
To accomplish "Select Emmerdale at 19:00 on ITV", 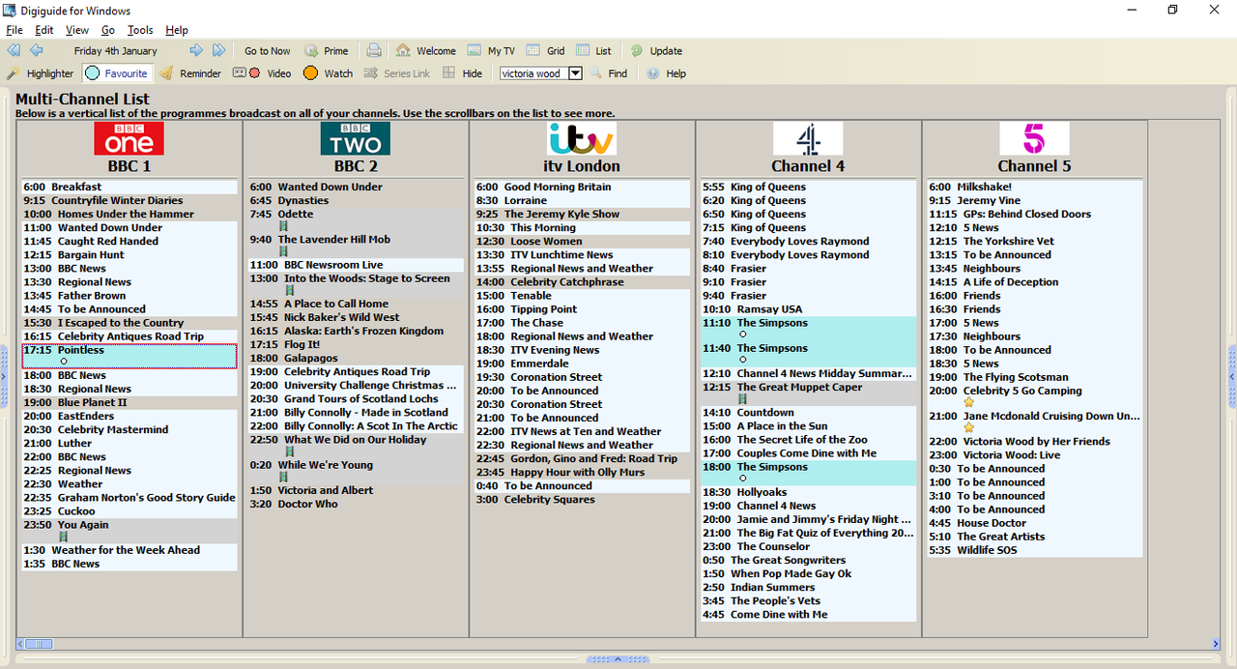I will (x=582, y=364).
